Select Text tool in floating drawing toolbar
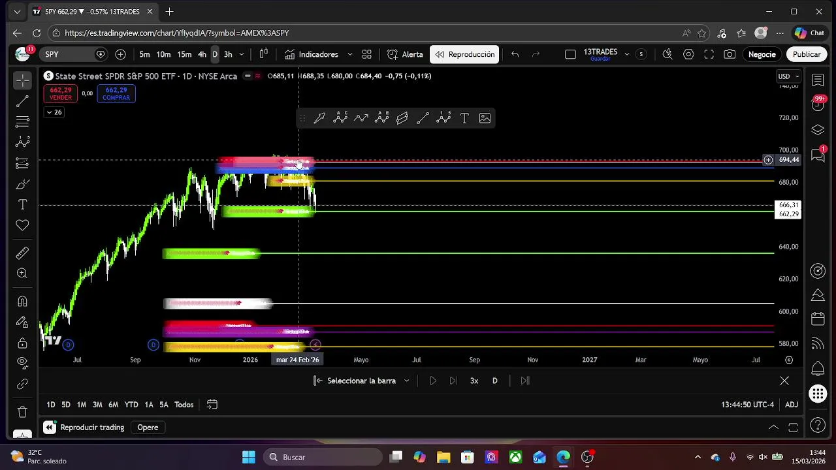The width and height of the screenshot is (836, 470). pyautogui.click(x=464, y=118)
